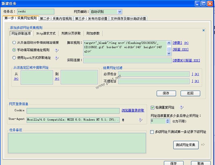This screenshot has width=215, height=165.
Task: Select Xpath address method radio button
Action: [14, 58]
